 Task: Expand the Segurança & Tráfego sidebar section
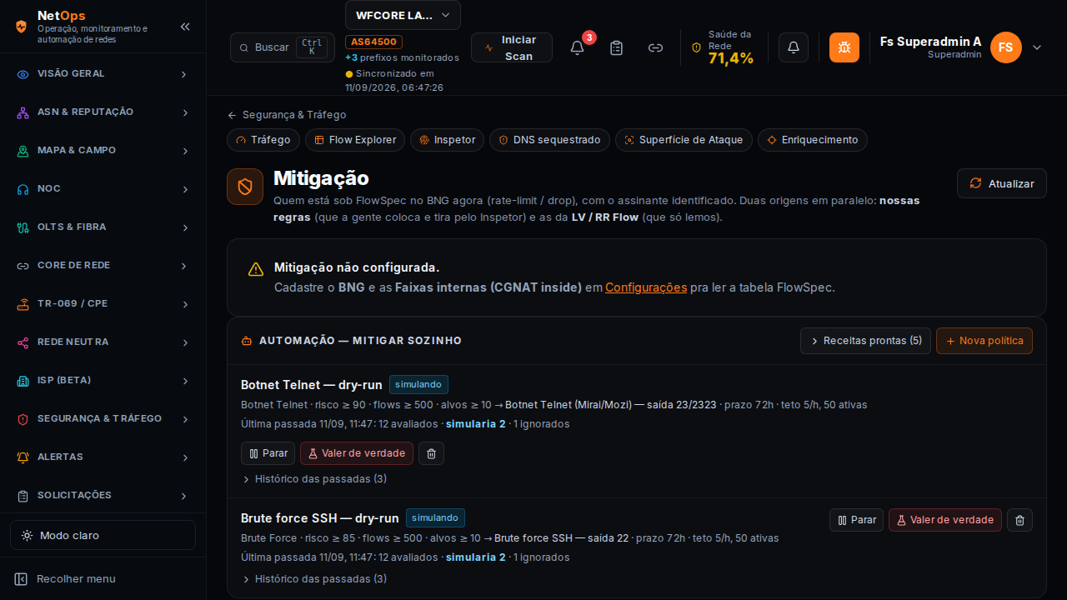coord(103,418)
